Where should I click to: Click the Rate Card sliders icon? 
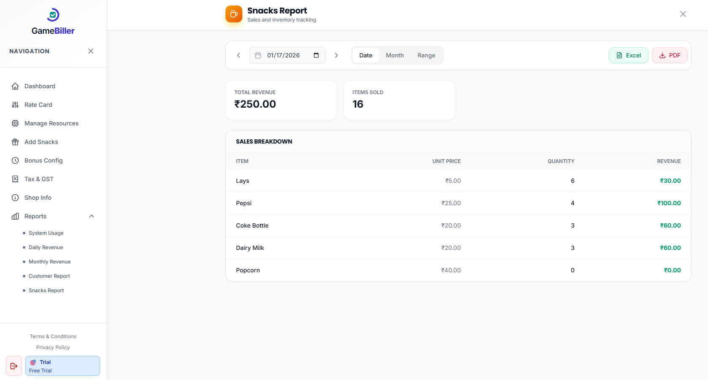[x=15, y=105]
